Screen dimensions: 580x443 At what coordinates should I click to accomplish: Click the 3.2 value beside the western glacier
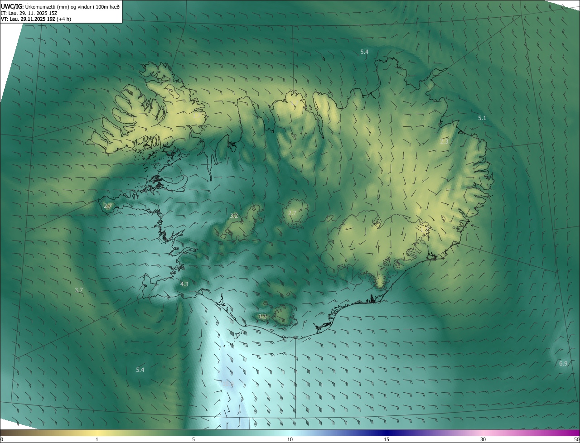point(234,216)
